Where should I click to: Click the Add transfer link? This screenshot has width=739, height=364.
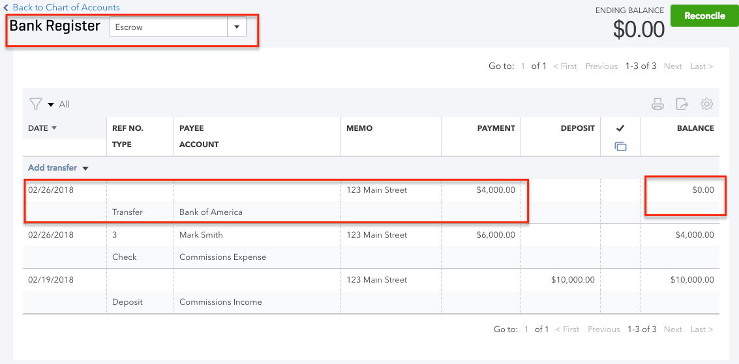click(52, 168)
